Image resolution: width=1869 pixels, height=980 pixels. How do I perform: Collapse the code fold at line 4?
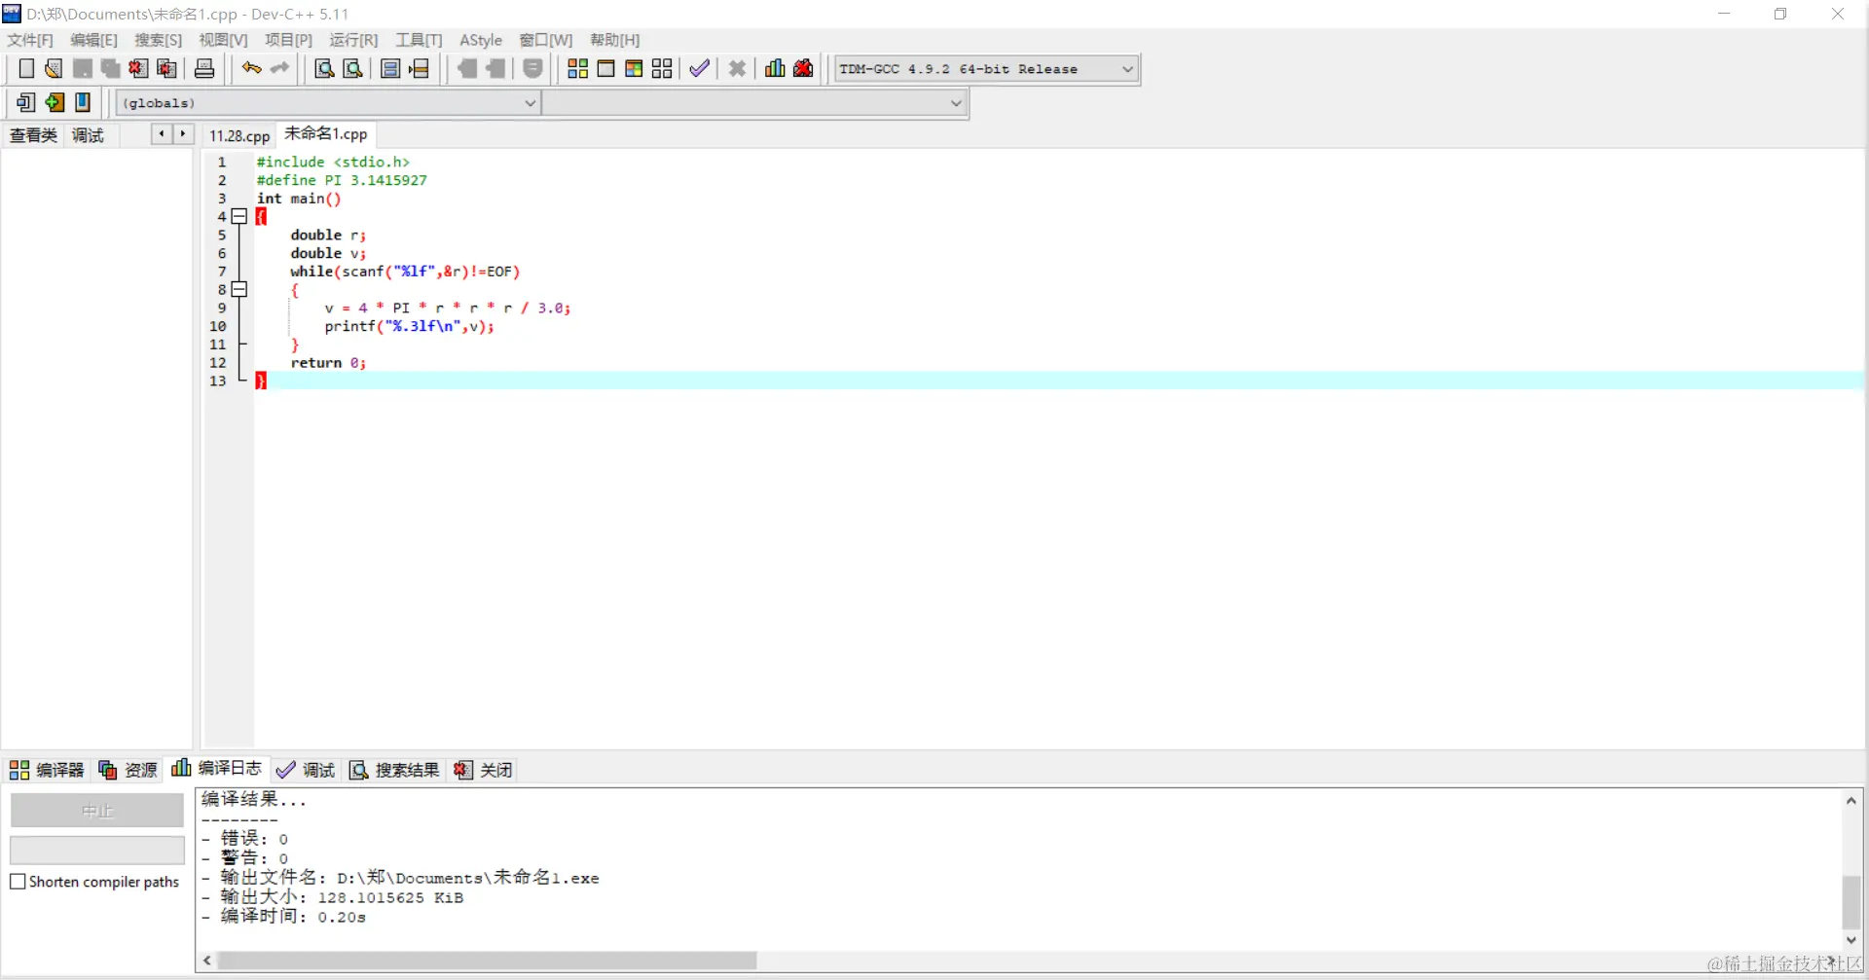tap(239, 217)
